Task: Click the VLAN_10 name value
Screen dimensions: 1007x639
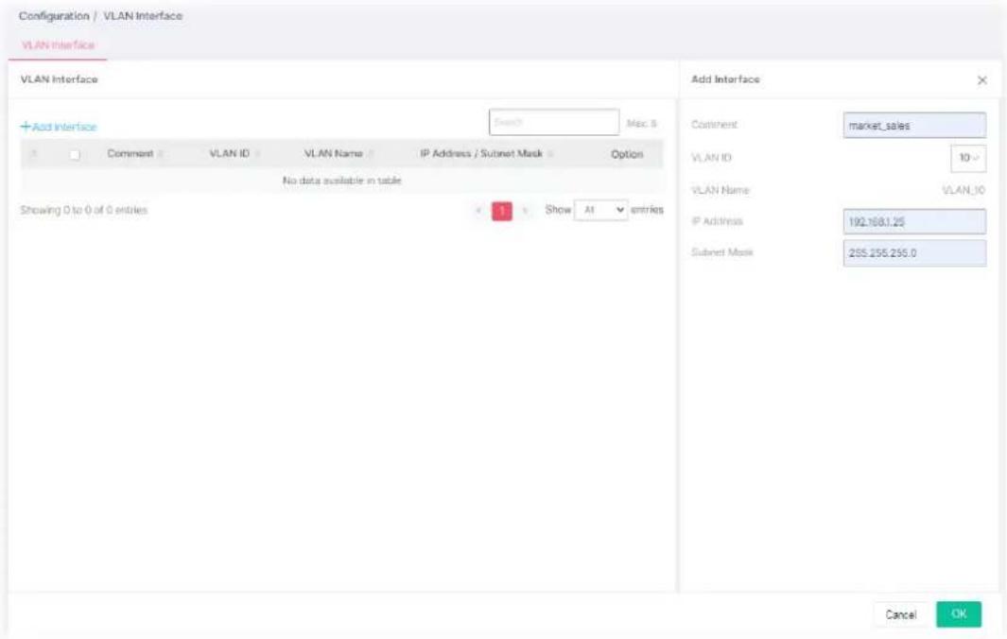Action: tap(963, 190)
